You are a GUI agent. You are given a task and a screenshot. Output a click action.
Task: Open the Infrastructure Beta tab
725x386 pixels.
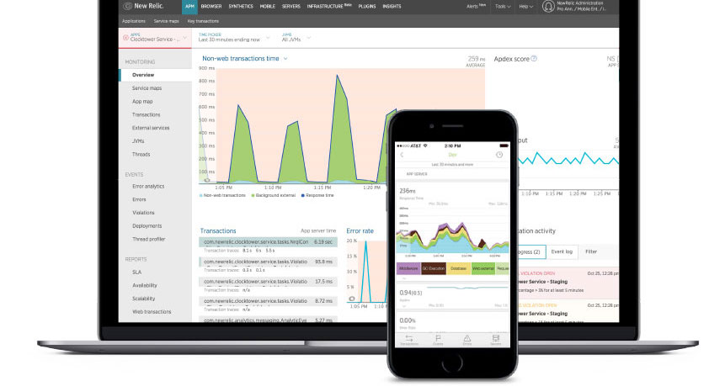(329, 7)
